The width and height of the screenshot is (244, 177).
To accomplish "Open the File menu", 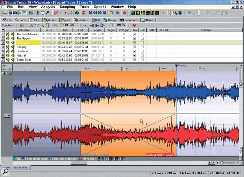I will (x=10, y=7).
